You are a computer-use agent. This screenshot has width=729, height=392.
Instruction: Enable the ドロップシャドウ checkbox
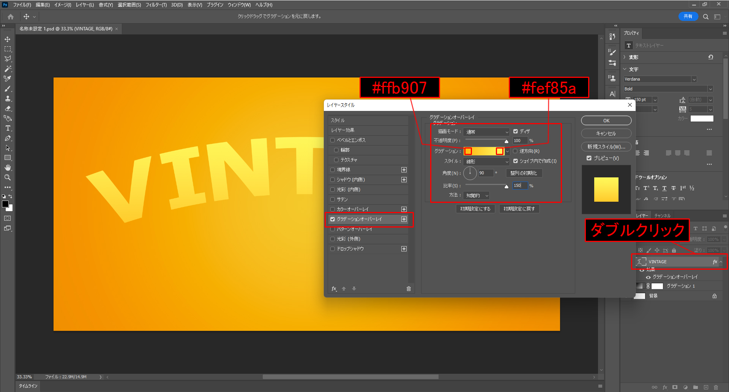(333, 249)
